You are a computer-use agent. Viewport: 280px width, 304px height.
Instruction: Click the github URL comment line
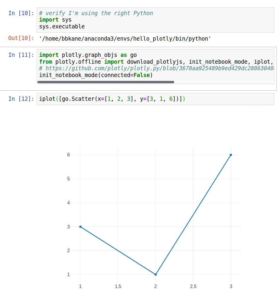157,68
